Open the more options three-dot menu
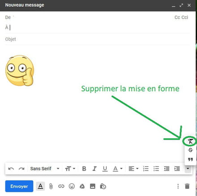 click(x=178, y=186)
